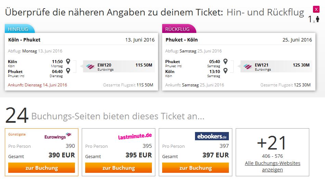Select the RÜCKFLUG tab

pyautogui.click(x=179, y=29)
